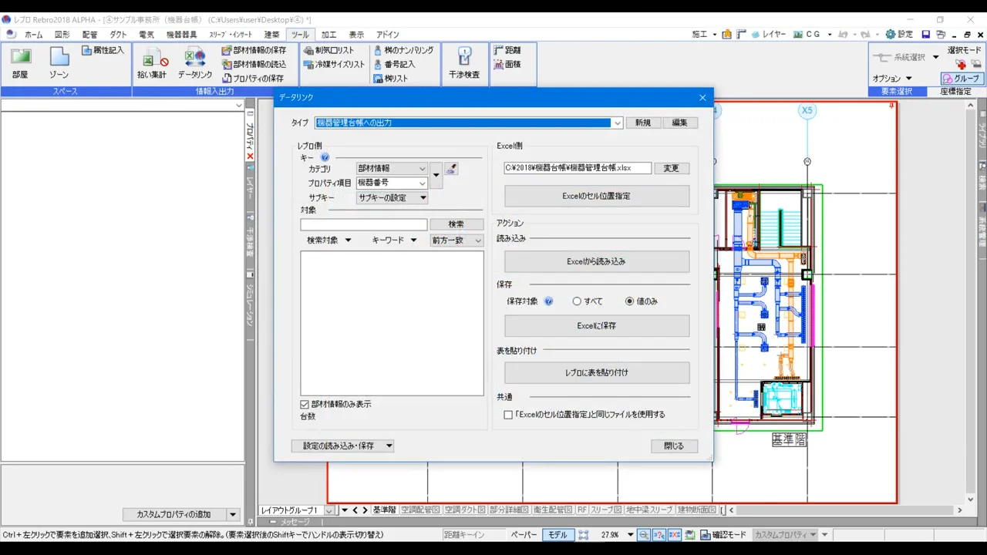Toggle 確認モード in the status bar

point(723,535)
